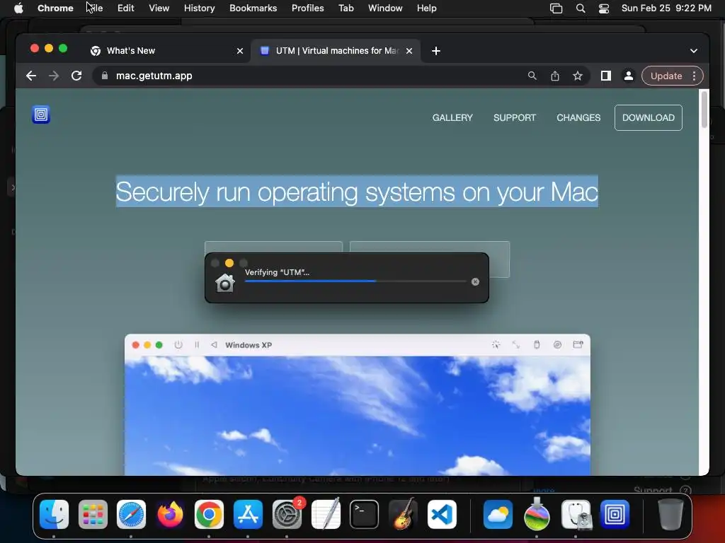Open TextEdit from the Dock
725x543 pixels.
[326, 514]
